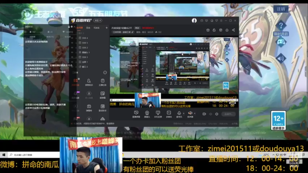
Task: Click the mail icon in title bar
Action: [202, 20]
